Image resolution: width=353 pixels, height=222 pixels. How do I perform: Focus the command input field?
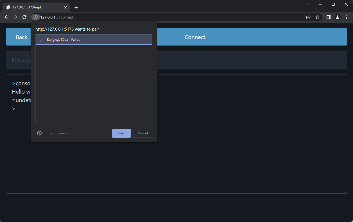(176, 60)
